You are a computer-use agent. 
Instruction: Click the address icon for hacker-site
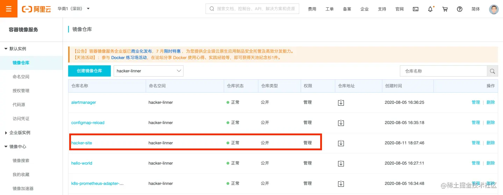(341, 143)
